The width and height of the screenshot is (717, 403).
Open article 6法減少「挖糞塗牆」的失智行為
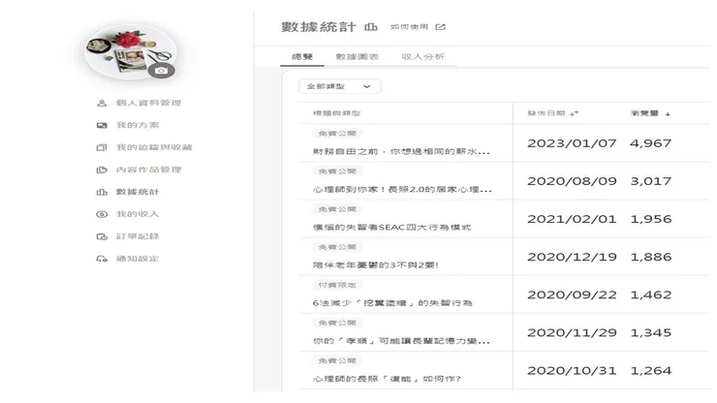392,303
